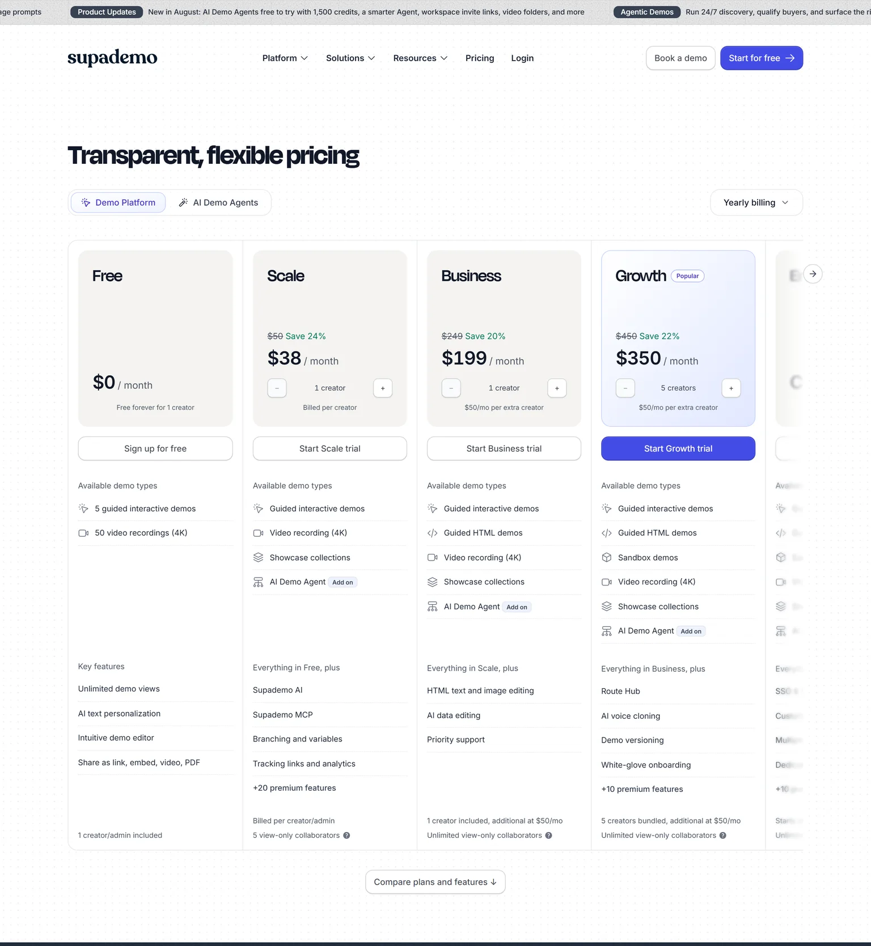Viewport: 871px width, 946px height.
Task: Click 'Branching and variables' feature text
Action: coord(298,739)
